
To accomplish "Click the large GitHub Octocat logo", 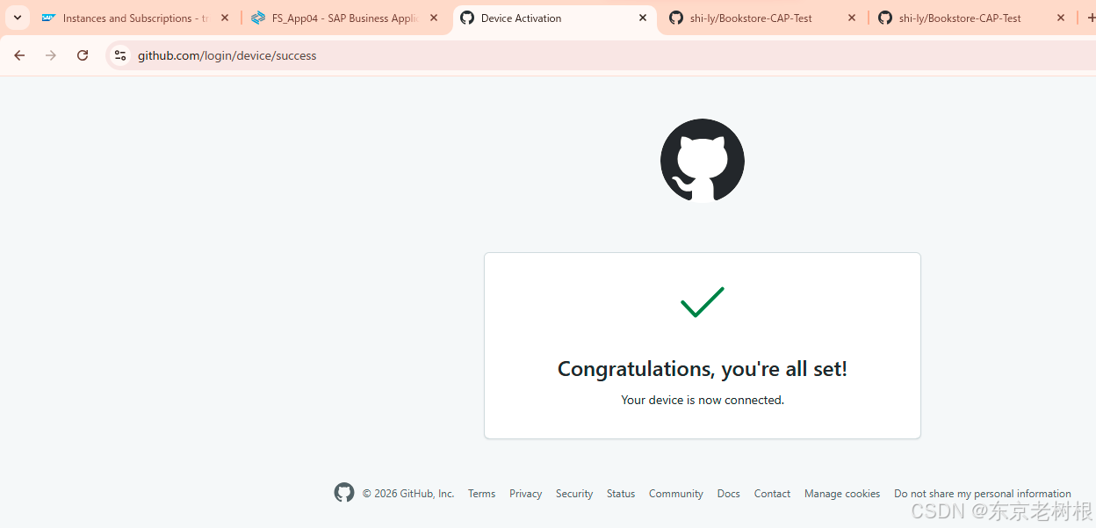I will pos(703,161).
